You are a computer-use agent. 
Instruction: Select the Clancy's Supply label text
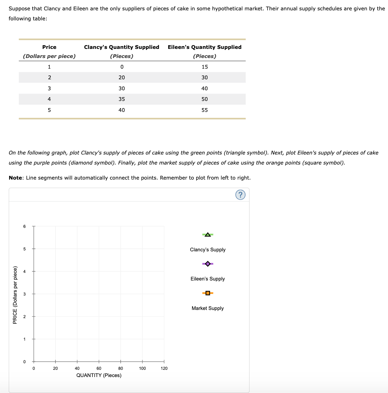pos(207,249)
